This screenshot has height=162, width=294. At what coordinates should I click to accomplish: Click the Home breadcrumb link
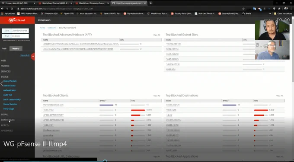(x=42, y=28)
